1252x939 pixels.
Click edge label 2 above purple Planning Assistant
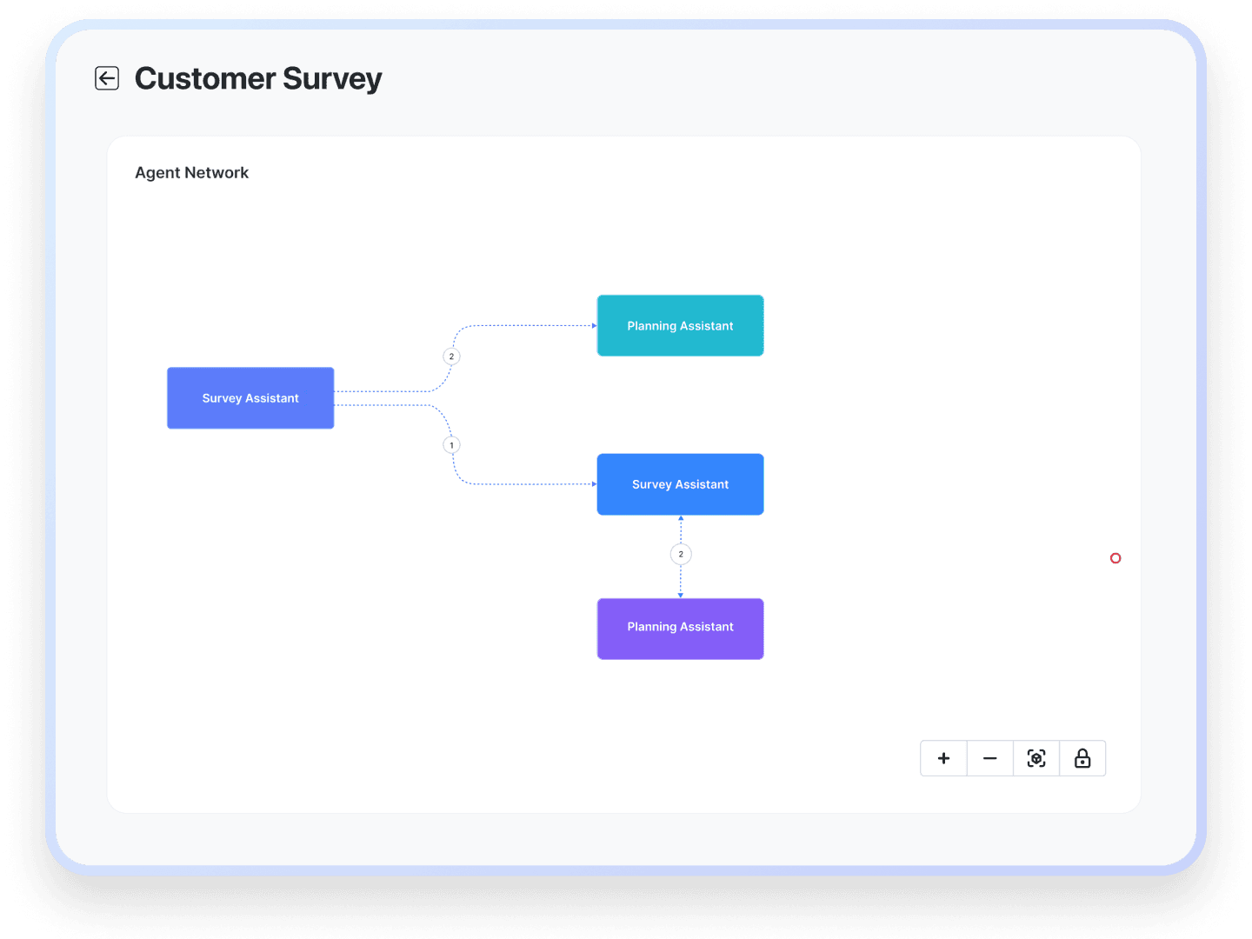point(681,554)
